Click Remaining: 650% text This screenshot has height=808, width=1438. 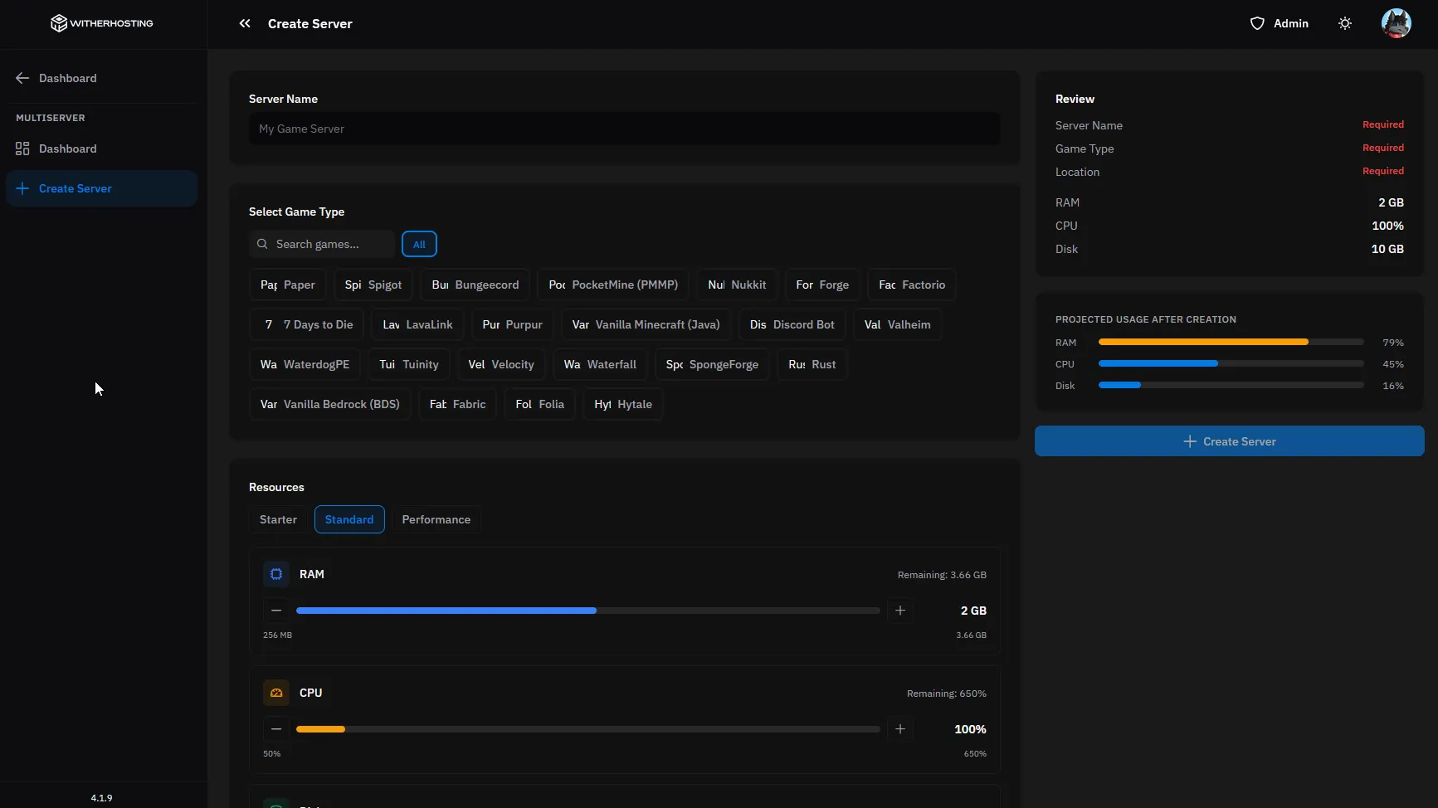pos(946,694)
